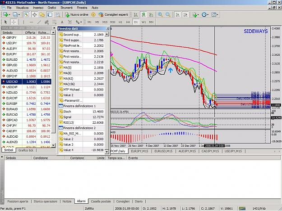Switch to bar chart type
Viewport: 282px width, 211px height.
[136, 15]
